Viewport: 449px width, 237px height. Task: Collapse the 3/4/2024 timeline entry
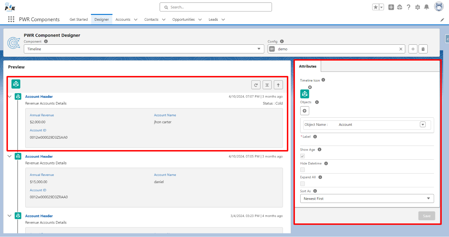point(10,216)
